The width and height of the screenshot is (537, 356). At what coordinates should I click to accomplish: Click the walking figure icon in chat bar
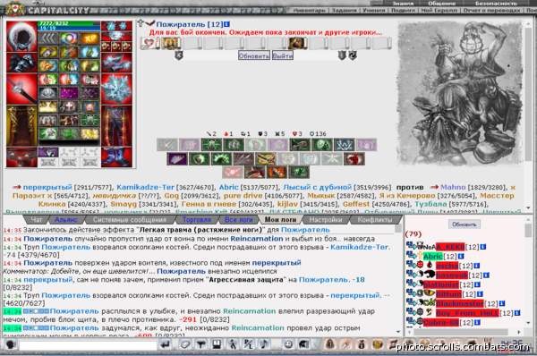click(233, 344)
